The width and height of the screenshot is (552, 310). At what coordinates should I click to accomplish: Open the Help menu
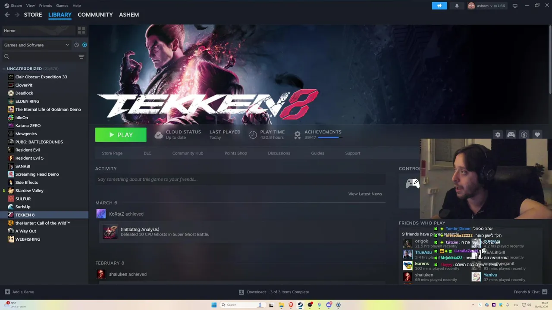tap(76, 6)
